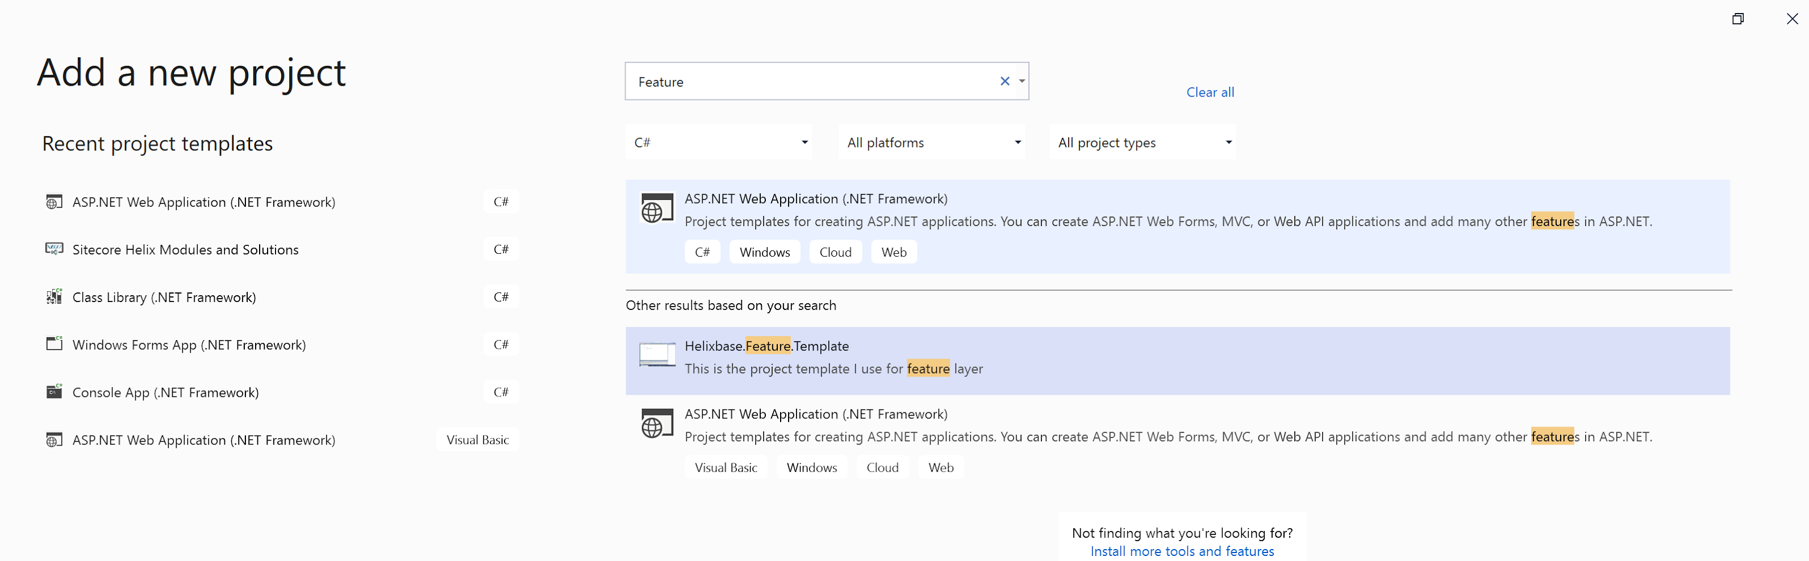Click the C# badge beside Windows Forms App
Image resolution: width=1809 pixels, height=561 pixels.
(502, 345)
